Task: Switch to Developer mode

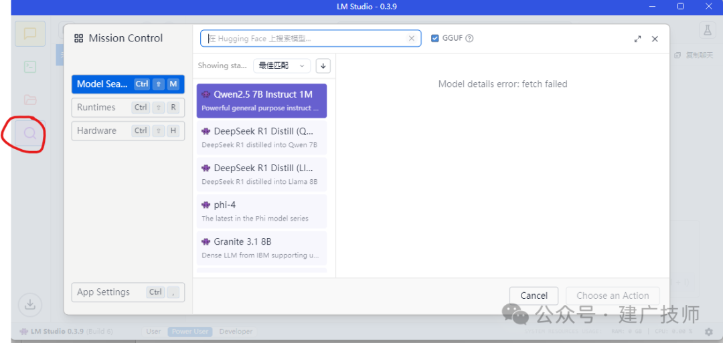Action: tap(236, 332)
